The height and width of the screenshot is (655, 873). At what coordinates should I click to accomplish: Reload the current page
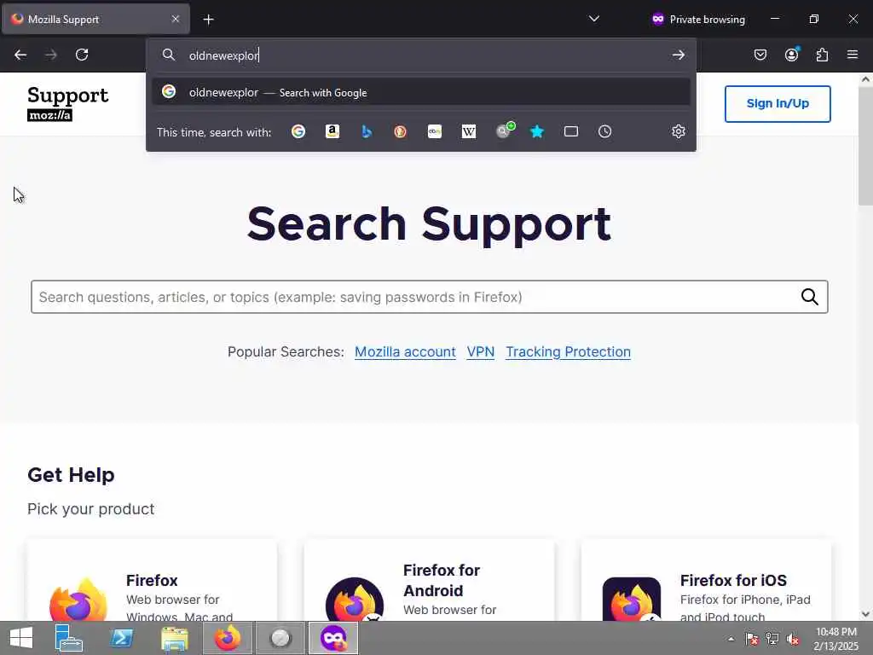pyautogui.click(x=82, y=55)
